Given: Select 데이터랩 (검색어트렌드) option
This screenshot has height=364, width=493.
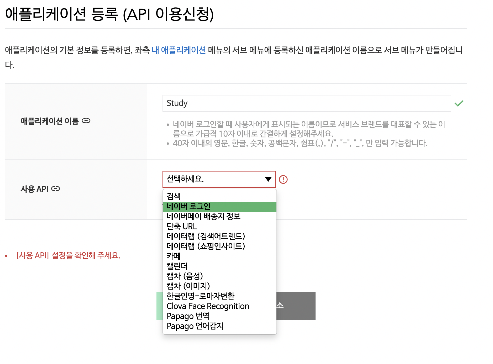Looking at the screenshot, I should pyautogui.click(x=219, y=237).
